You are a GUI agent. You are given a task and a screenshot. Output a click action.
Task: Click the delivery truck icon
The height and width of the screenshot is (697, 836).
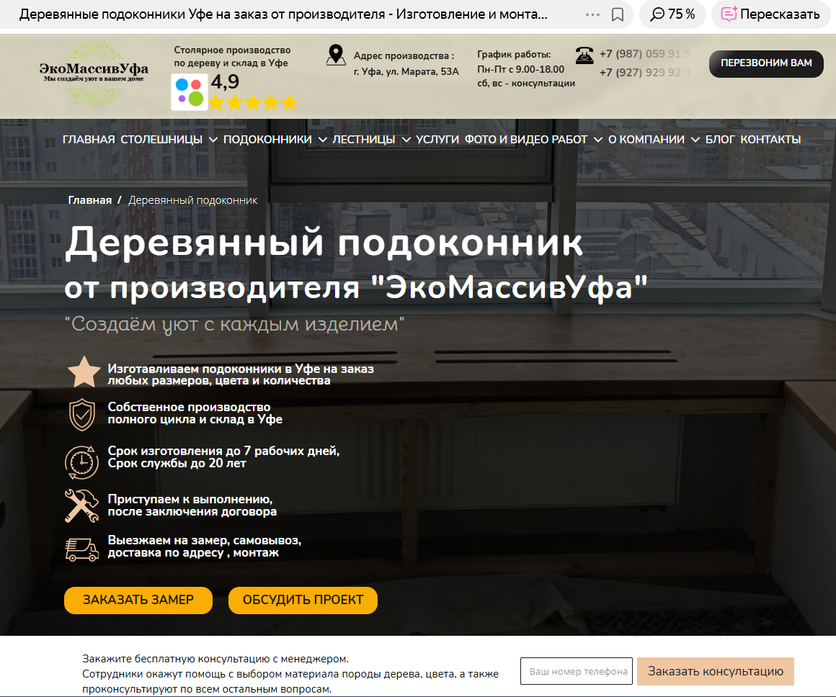point(82,549)
